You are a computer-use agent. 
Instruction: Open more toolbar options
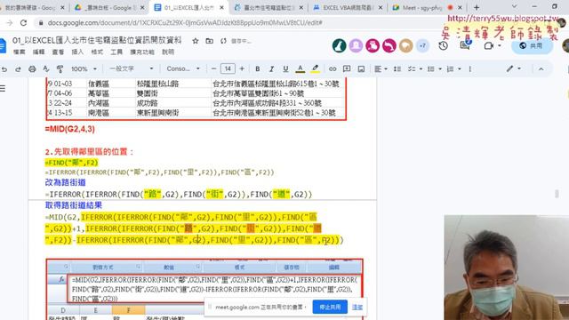click(x=470, y=68)
